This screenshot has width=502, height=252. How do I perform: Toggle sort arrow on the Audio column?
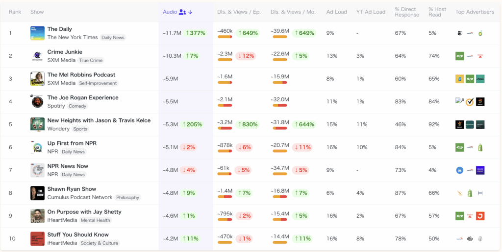[190, 12]
